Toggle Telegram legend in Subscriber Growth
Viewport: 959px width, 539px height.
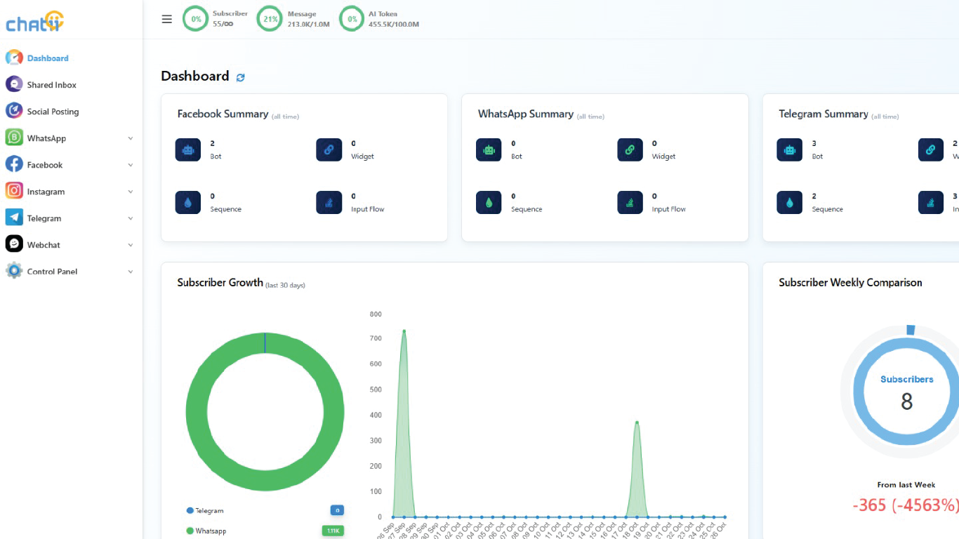[x=205, y=511]
